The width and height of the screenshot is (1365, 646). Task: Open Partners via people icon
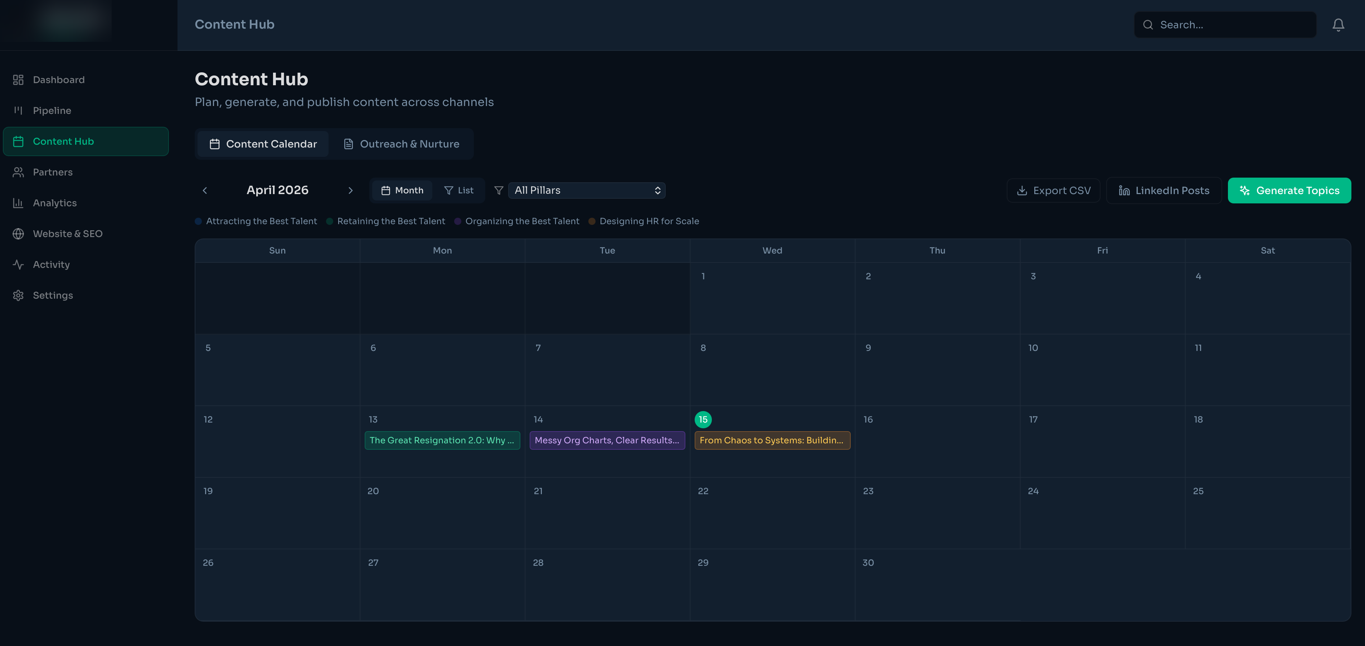pyautogui.click(x=19, y=172)
